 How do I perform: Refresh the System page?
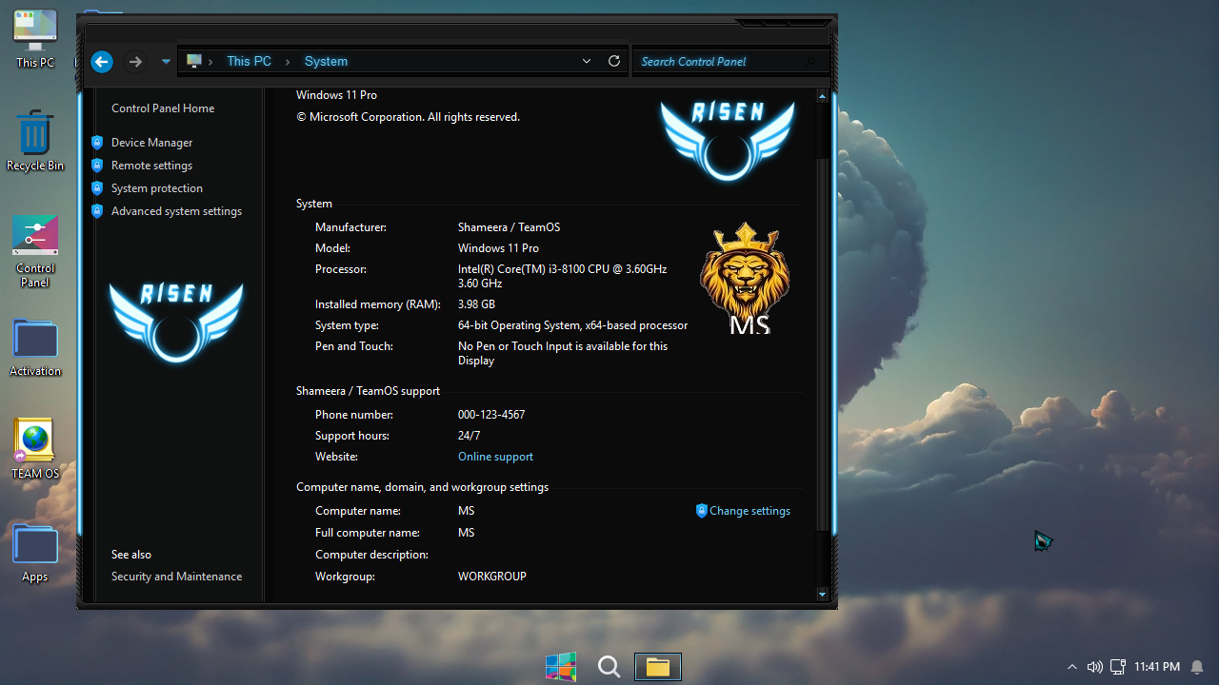click(x=614, y=61)
